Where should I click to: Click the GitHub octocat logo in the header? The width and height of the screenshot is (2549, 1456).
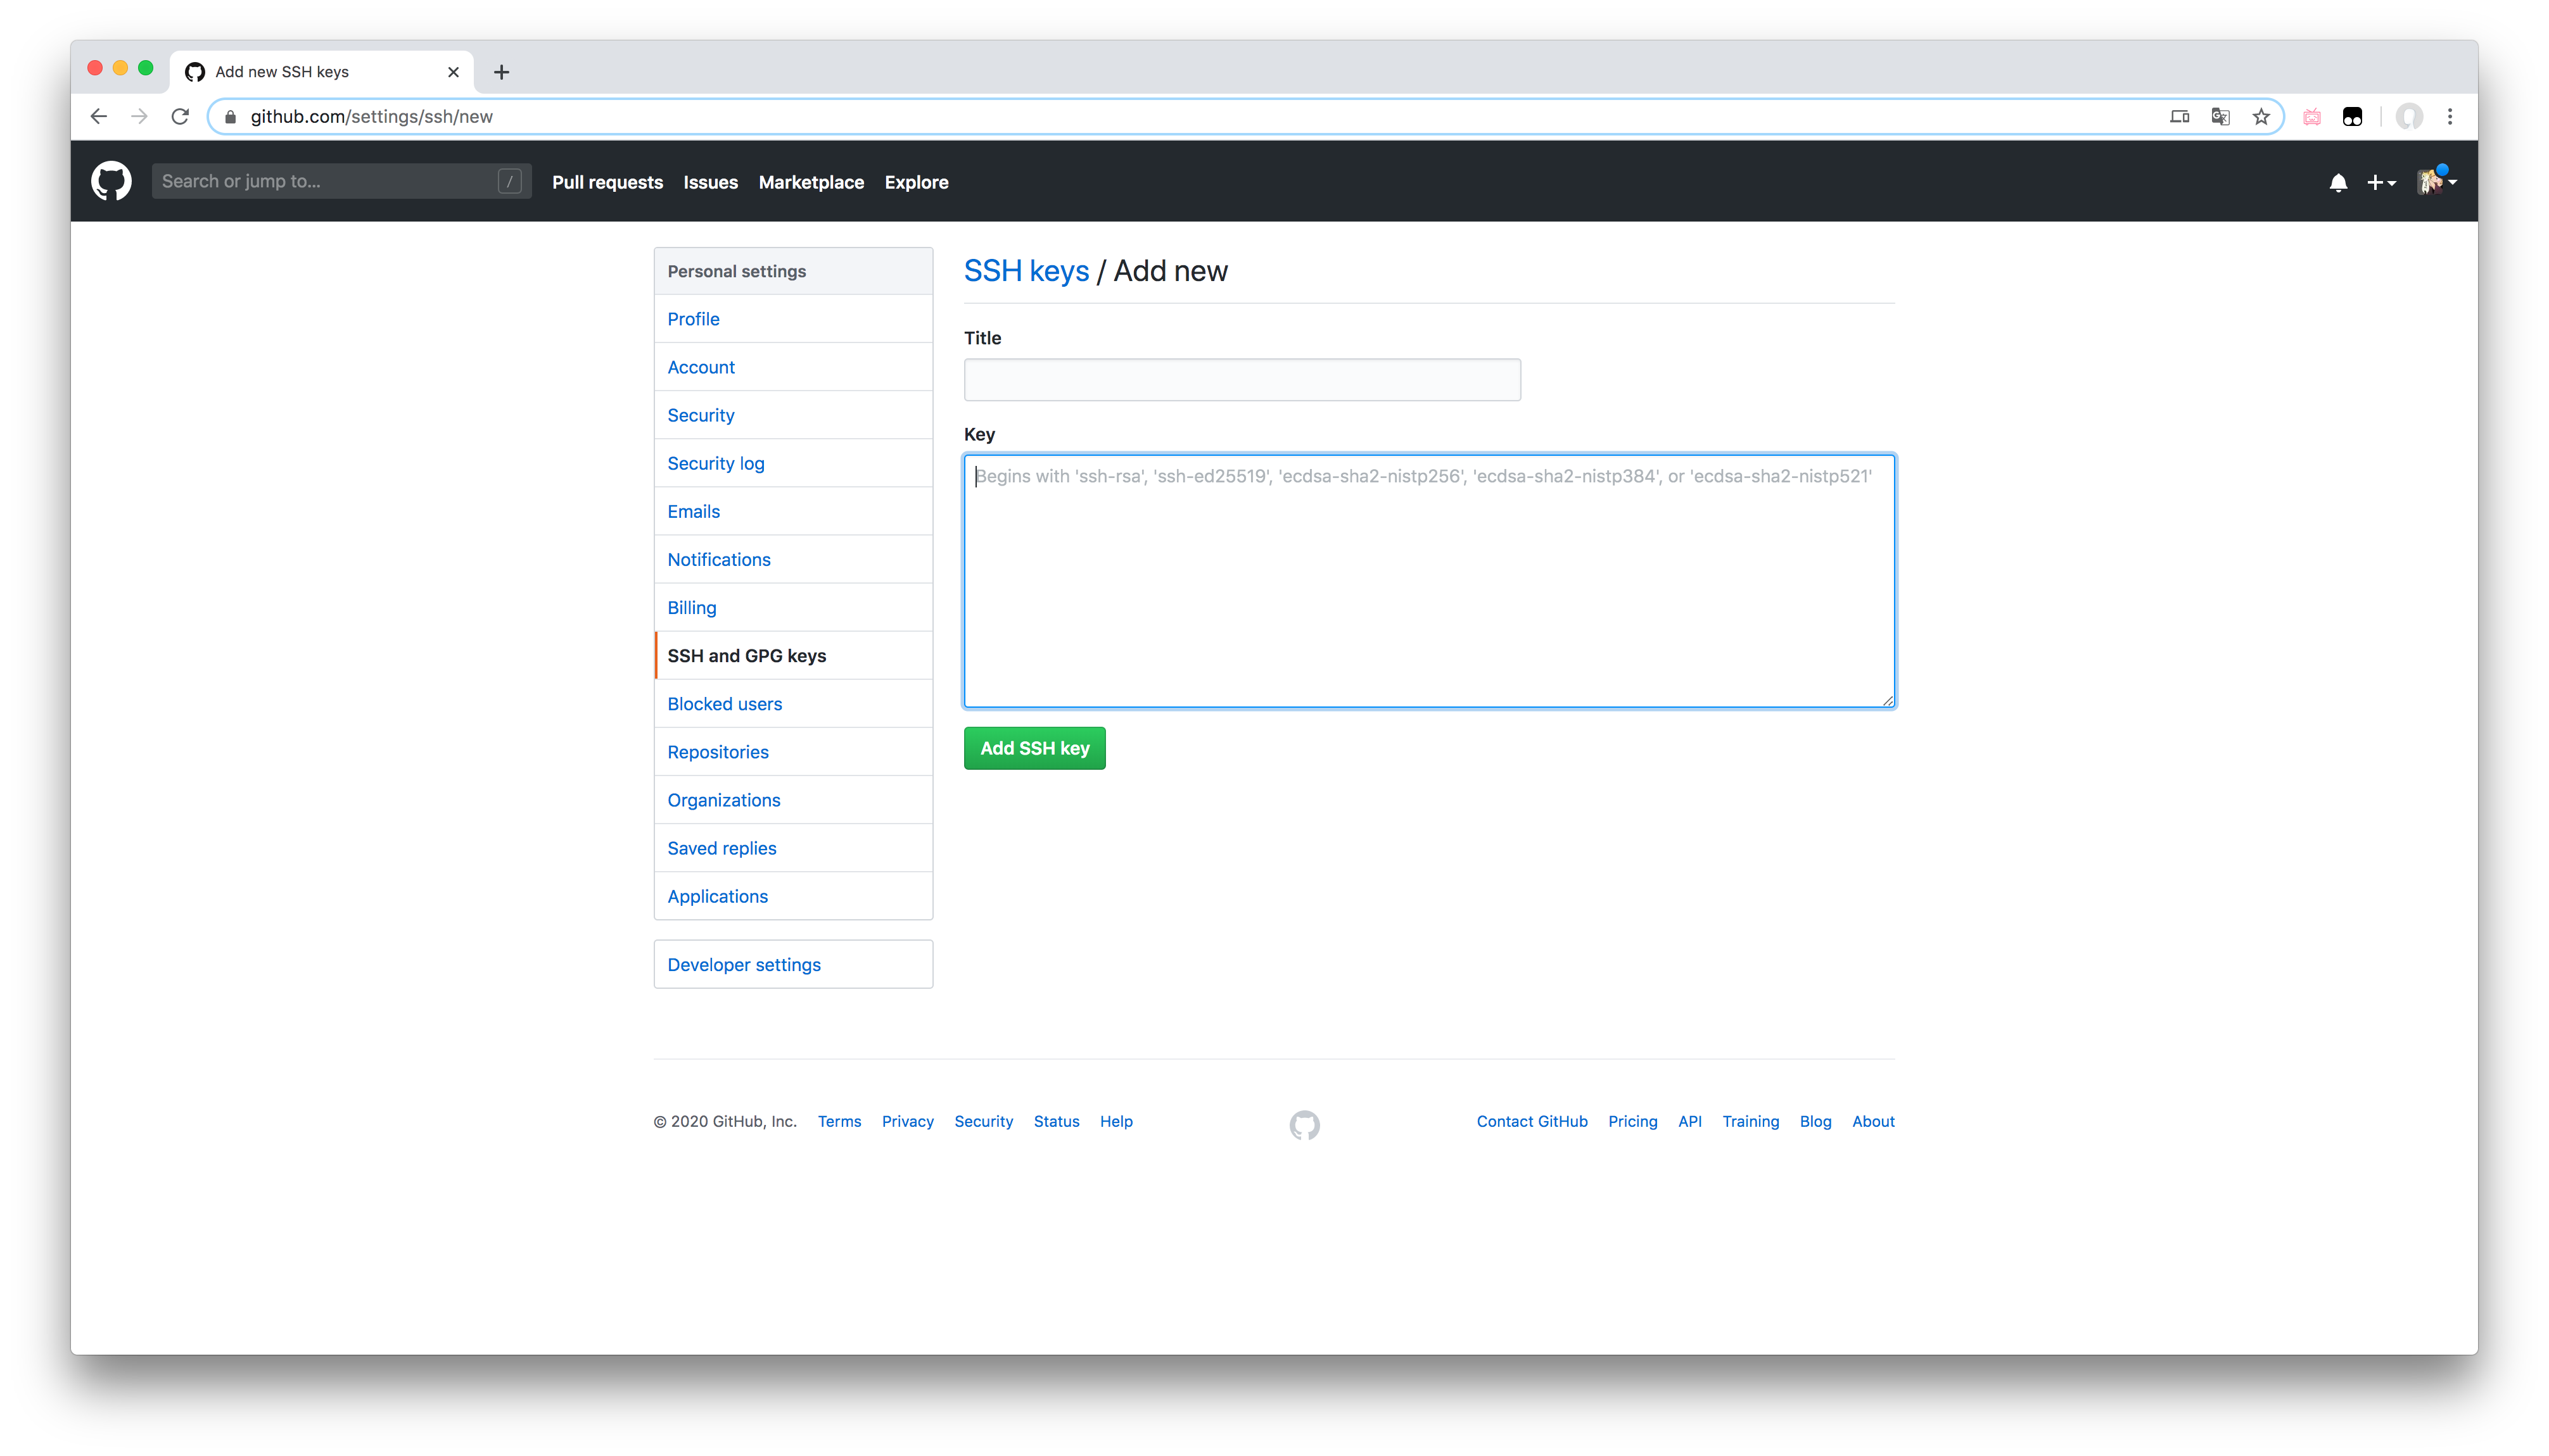point(111,181)
